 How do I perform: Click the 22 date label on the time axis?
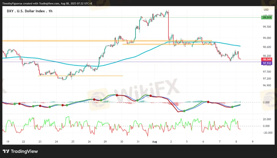click(24, 141)
